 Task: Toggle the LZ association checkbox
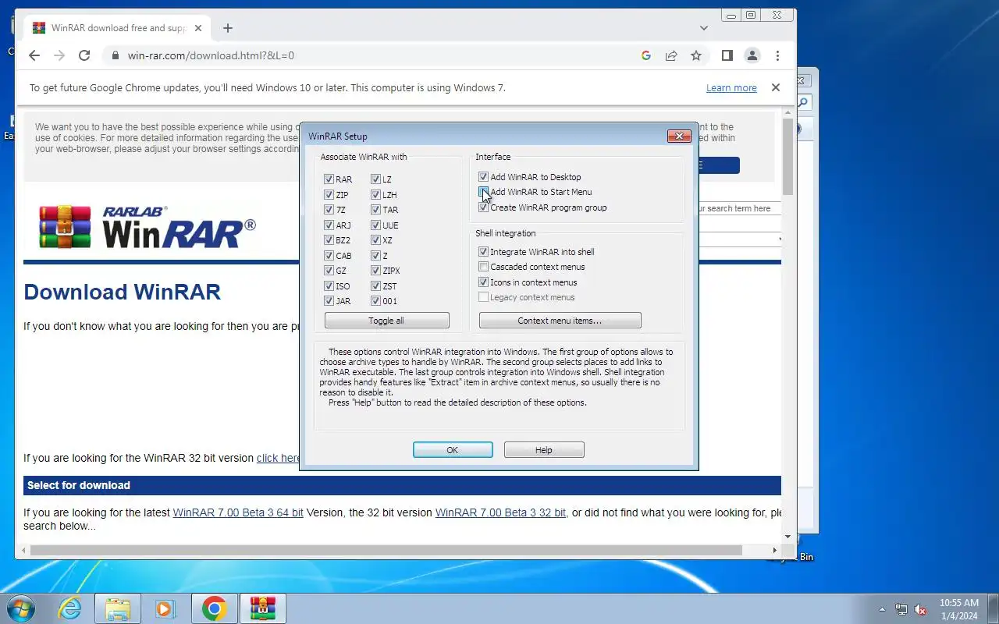tap(375, 179)
